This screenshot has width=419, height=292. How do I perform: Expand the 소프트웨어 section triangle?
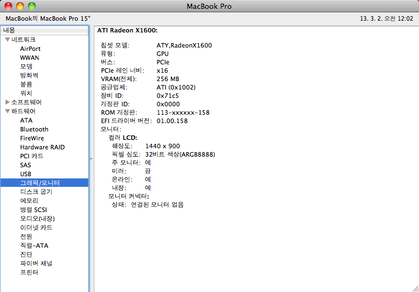tap(8, 102)
